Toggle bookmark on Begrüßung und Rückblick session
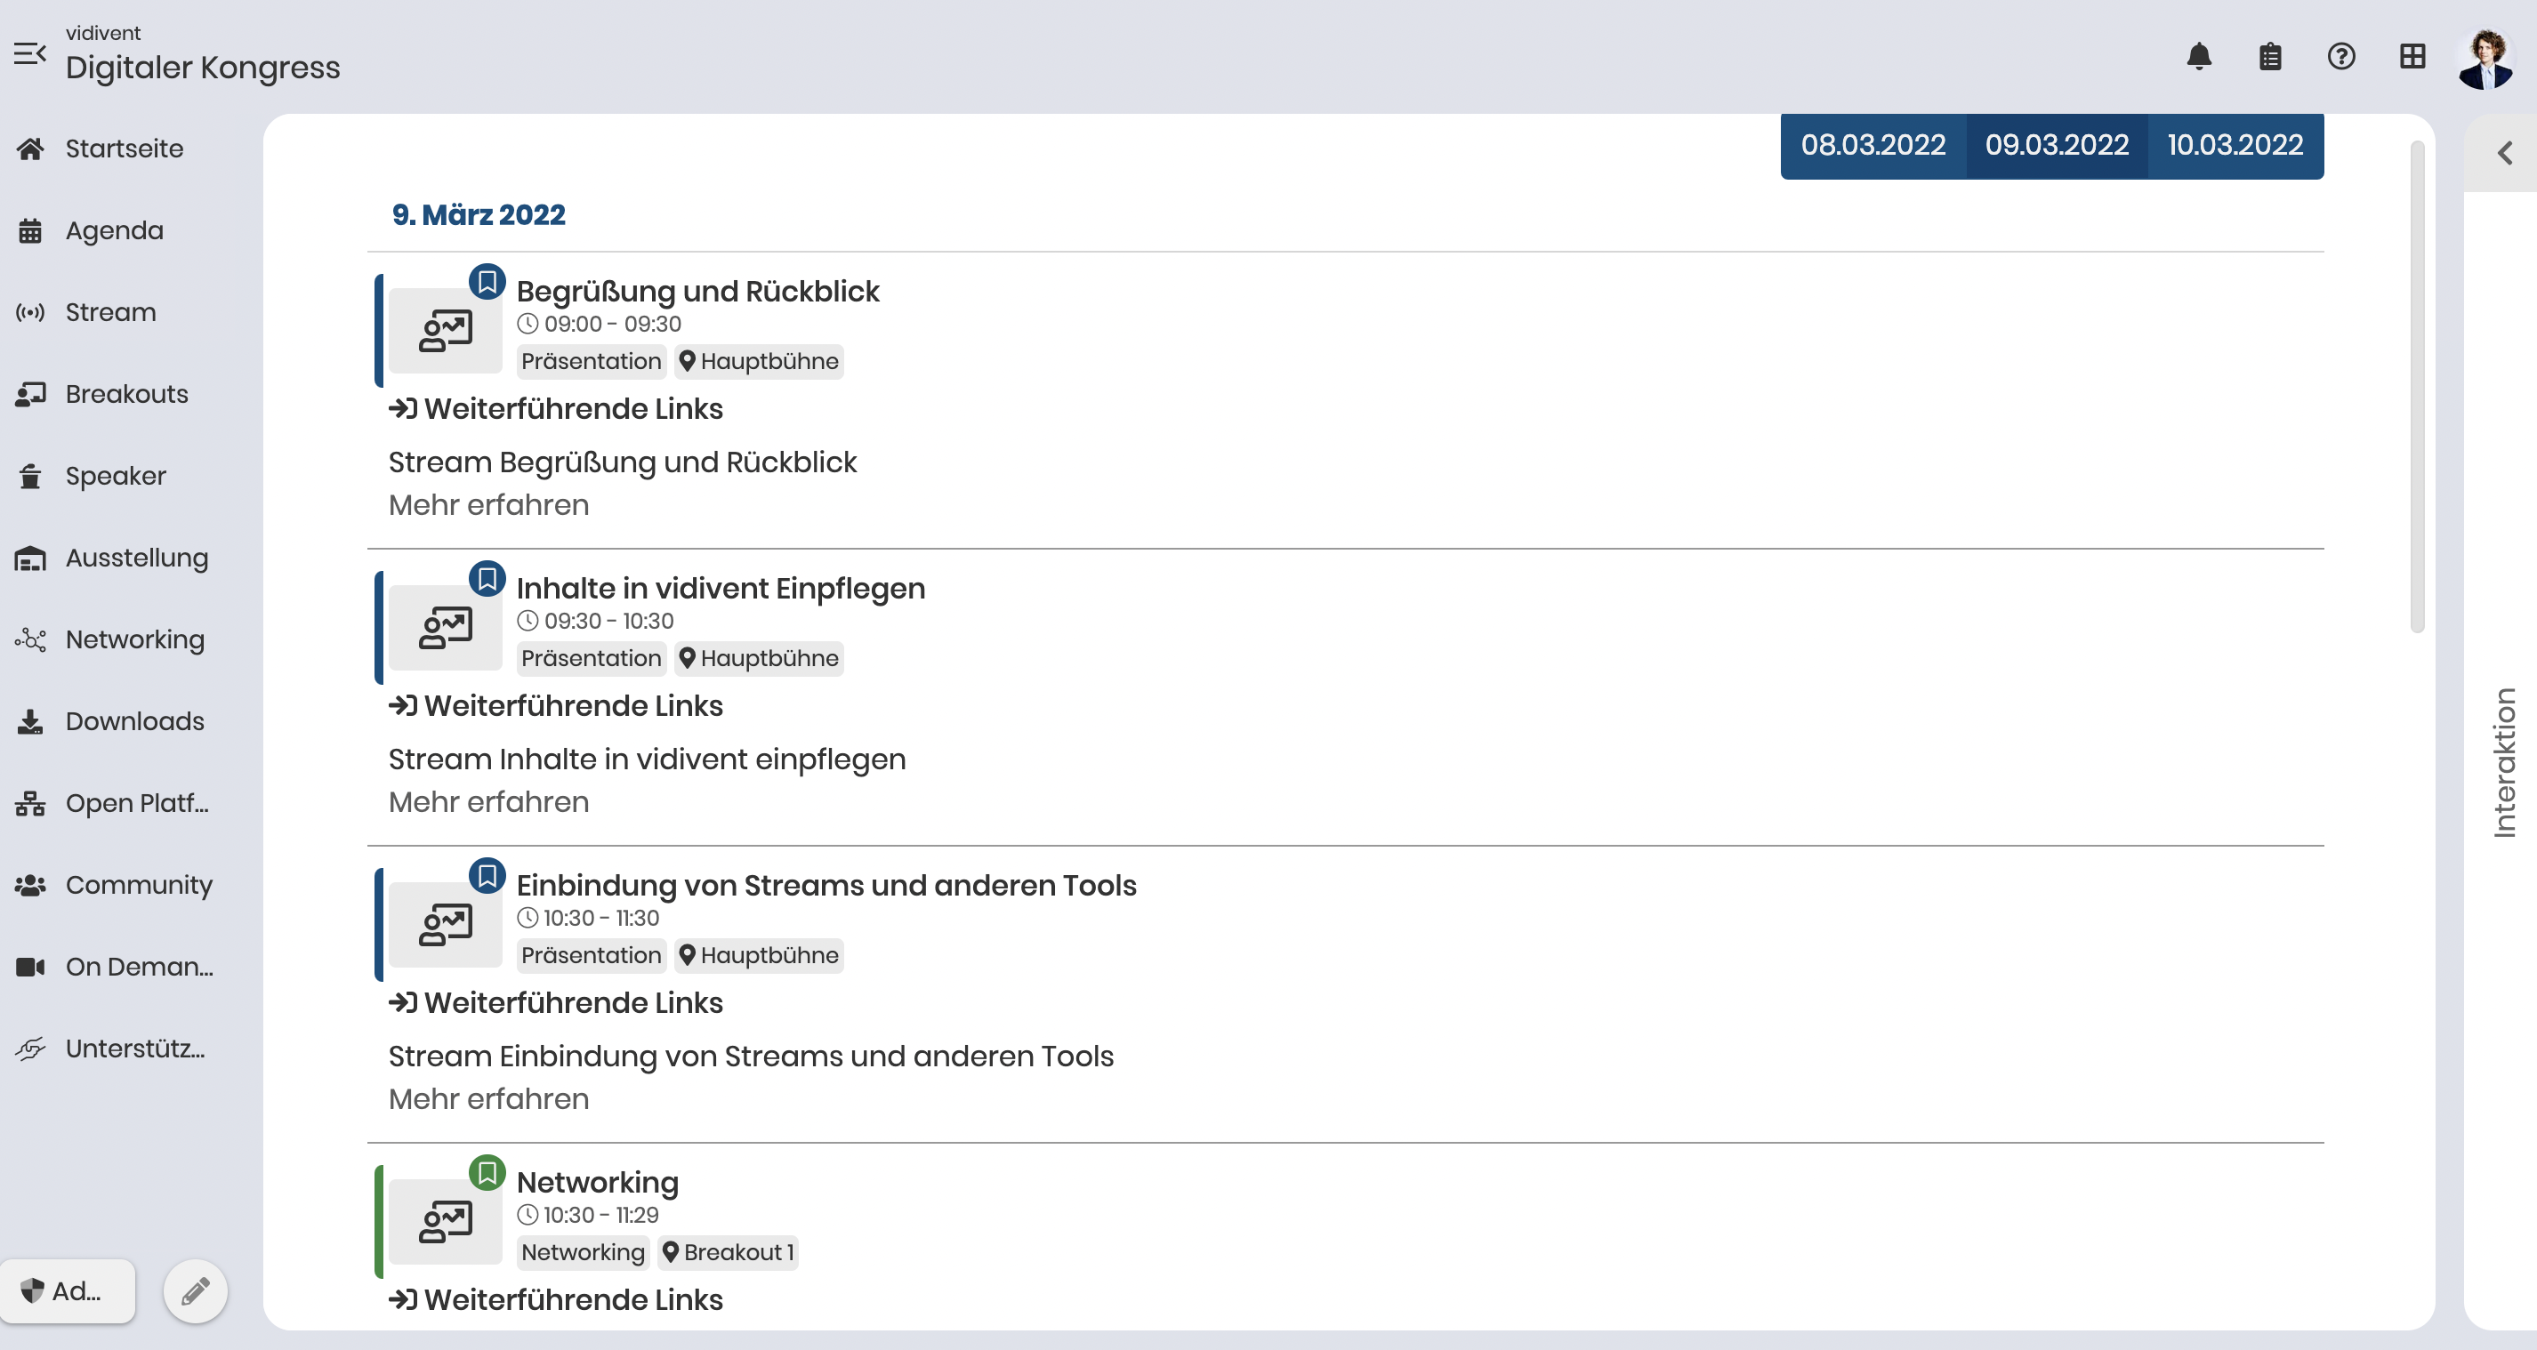 (x=487, y=282)
